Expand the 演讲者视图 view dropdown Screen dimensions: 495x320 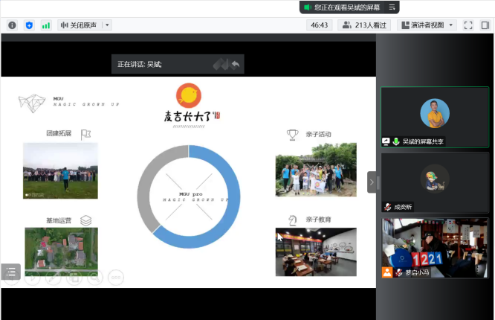coord(427,25)
